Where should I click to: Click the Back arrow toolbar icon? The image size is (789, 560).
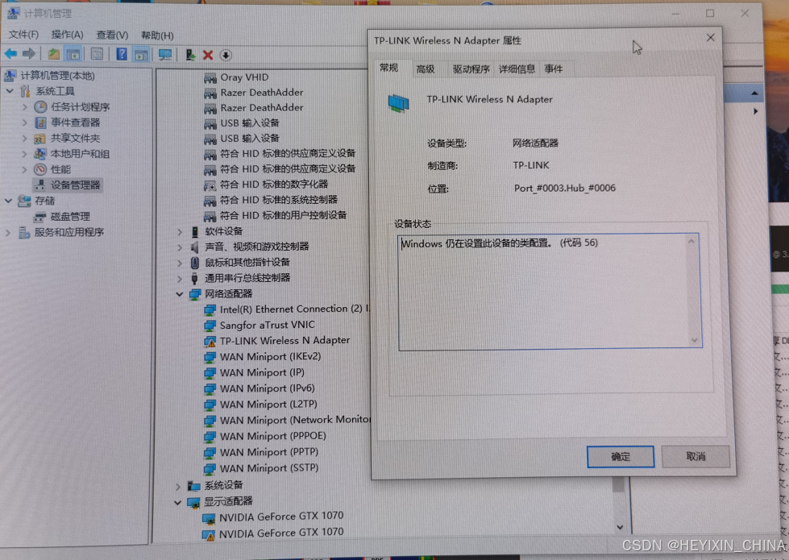[x=11, y=54]
